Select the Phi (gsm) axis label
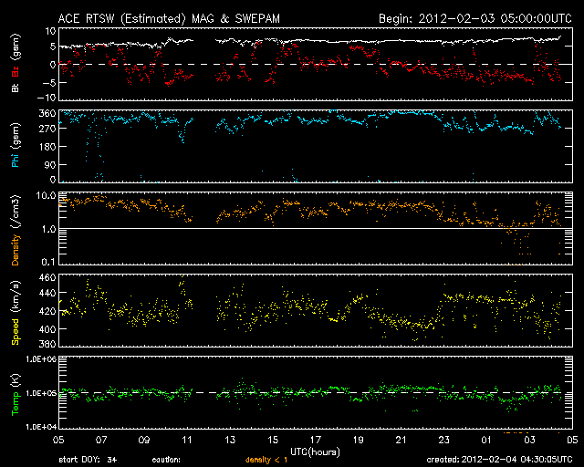 click(15, 146)
